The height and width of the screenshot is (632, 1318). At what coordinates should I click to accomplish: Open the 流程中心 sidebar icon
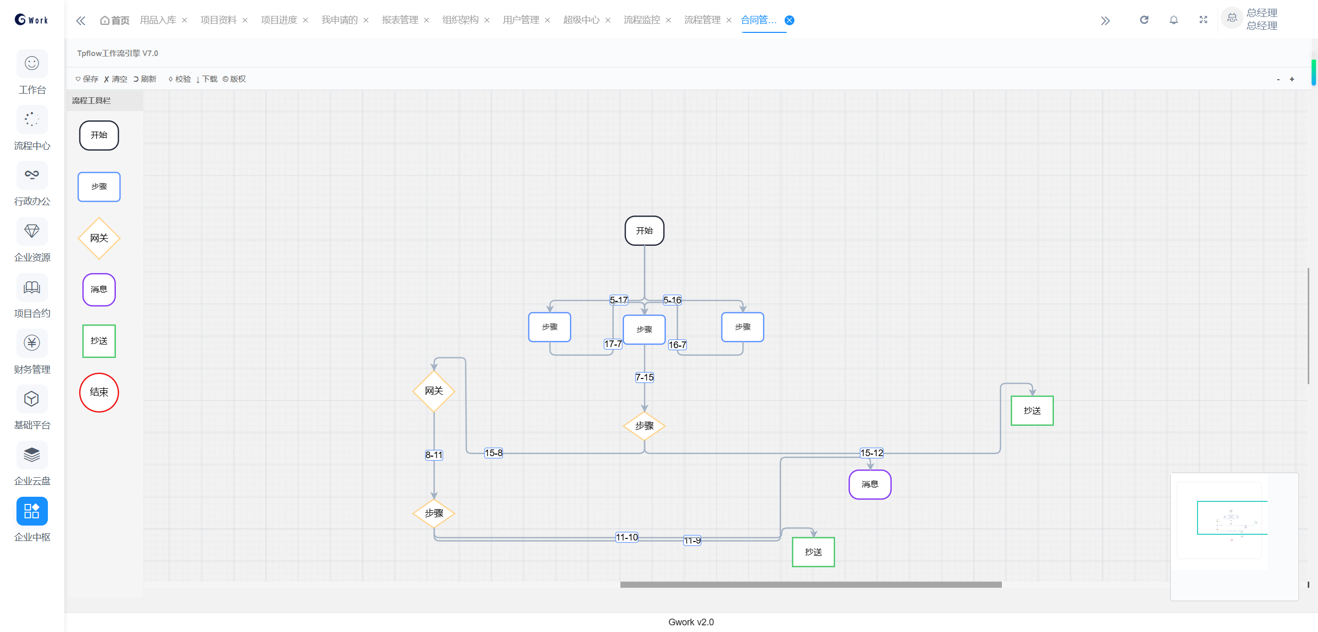[x=32, y=120]
